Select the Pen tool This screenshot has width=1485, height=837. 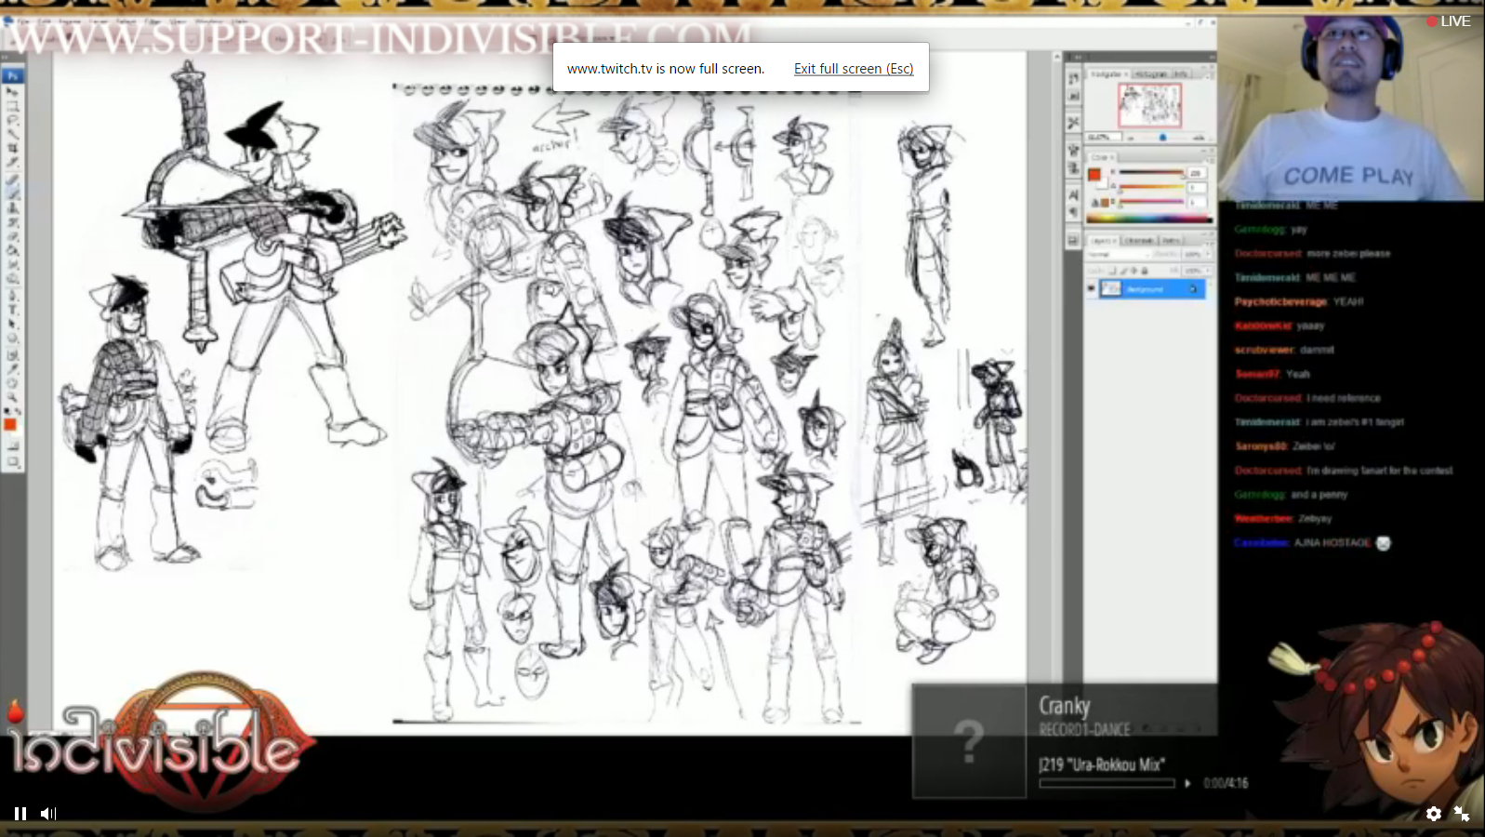12,296
